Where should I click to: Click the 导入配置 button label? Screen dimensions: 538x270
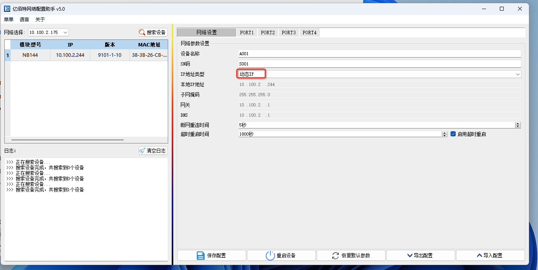click(493, 255)
